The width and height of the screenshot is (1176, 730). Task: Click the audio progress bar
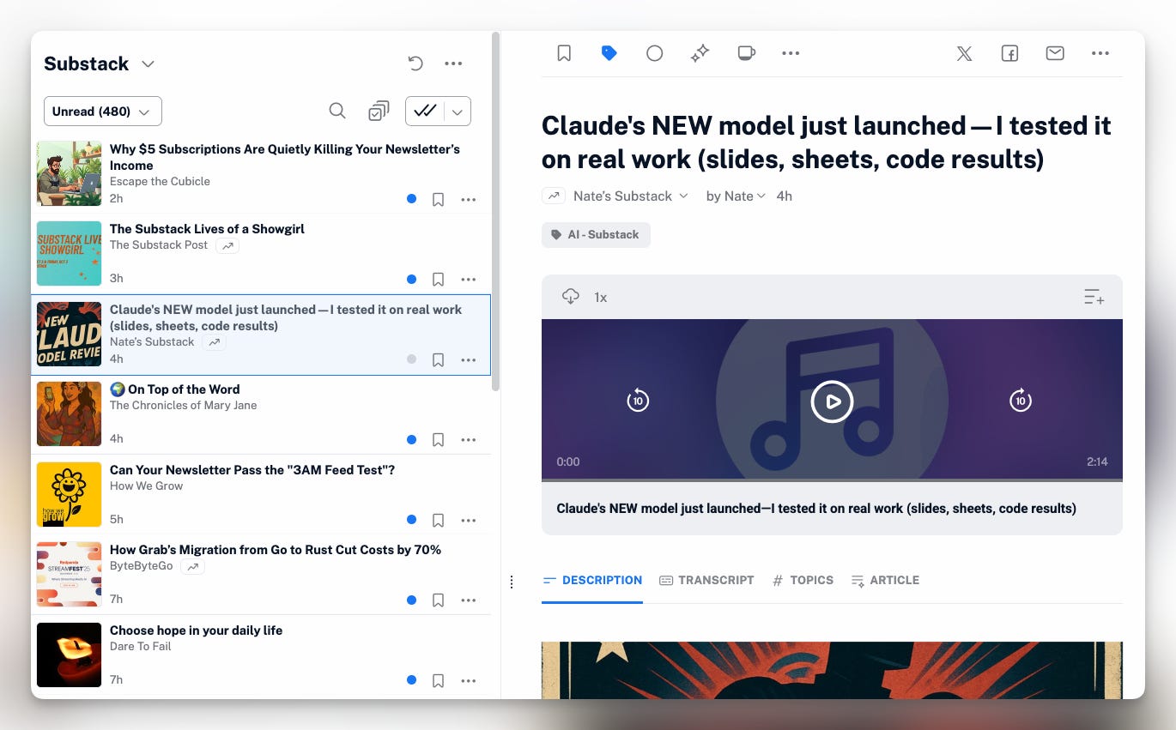(x=832, y=480)
